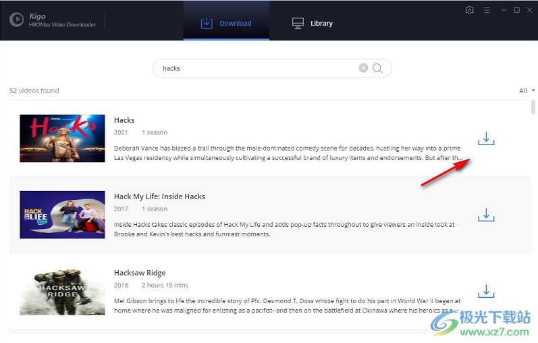
Task: Click the Deborah Vance description text
Action: tap(288, 153)
